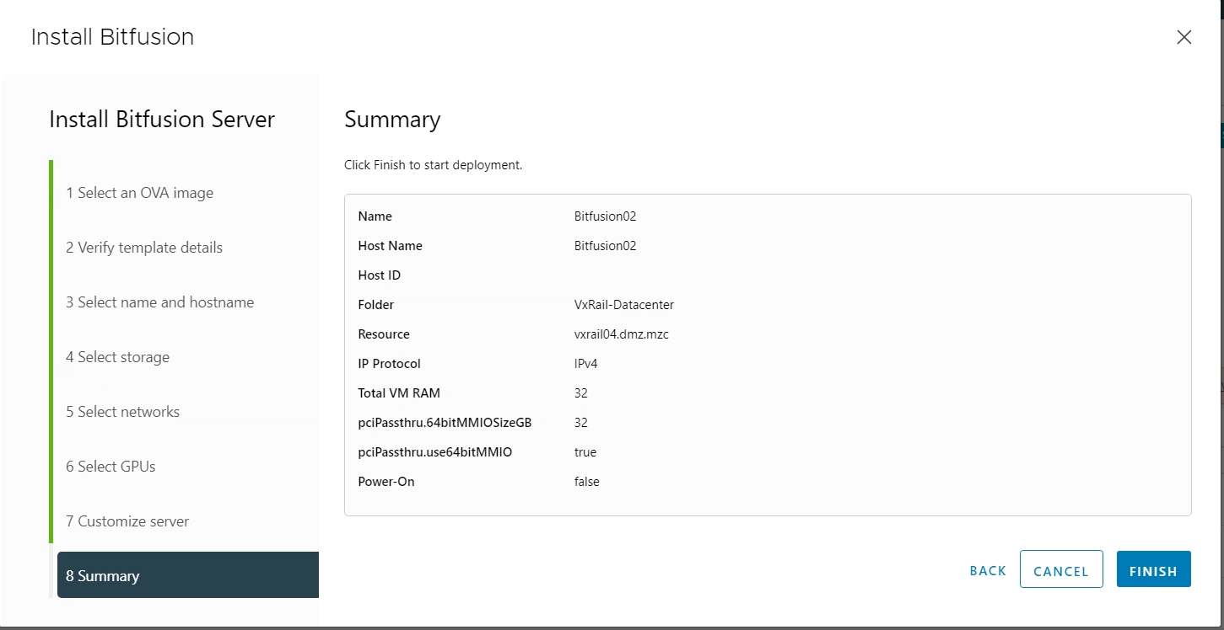Click the Summary heading
The height and width of the screenshot is (630, 1224).
392,120
